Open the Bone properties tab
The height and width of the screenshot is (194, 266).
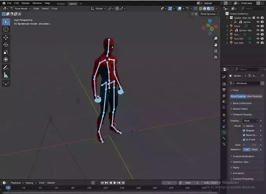tap(224, 138)
